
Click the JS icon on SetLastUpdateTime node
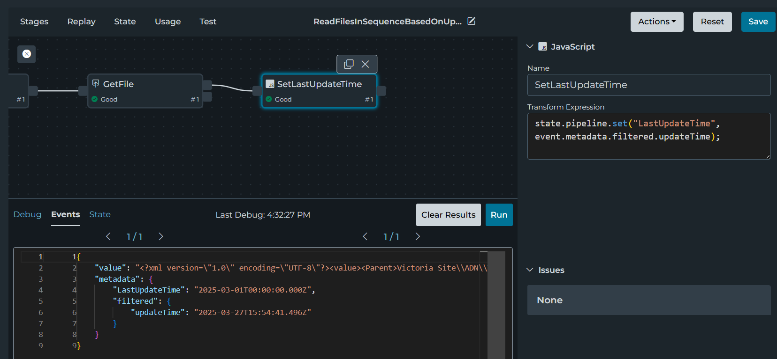click(x=270, y=84)
